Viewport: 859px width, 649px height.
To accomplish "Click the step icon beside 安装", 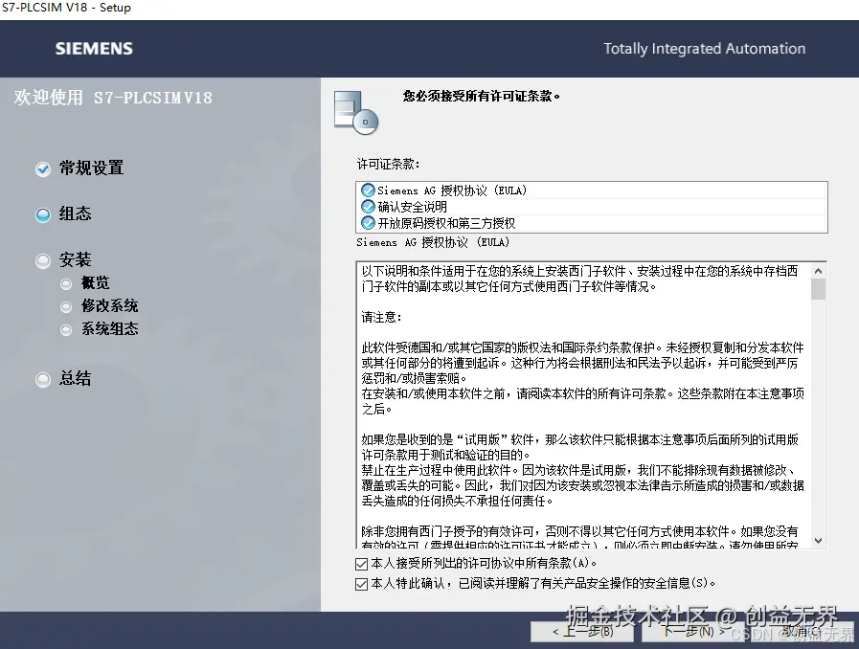I will coord(43,261).
